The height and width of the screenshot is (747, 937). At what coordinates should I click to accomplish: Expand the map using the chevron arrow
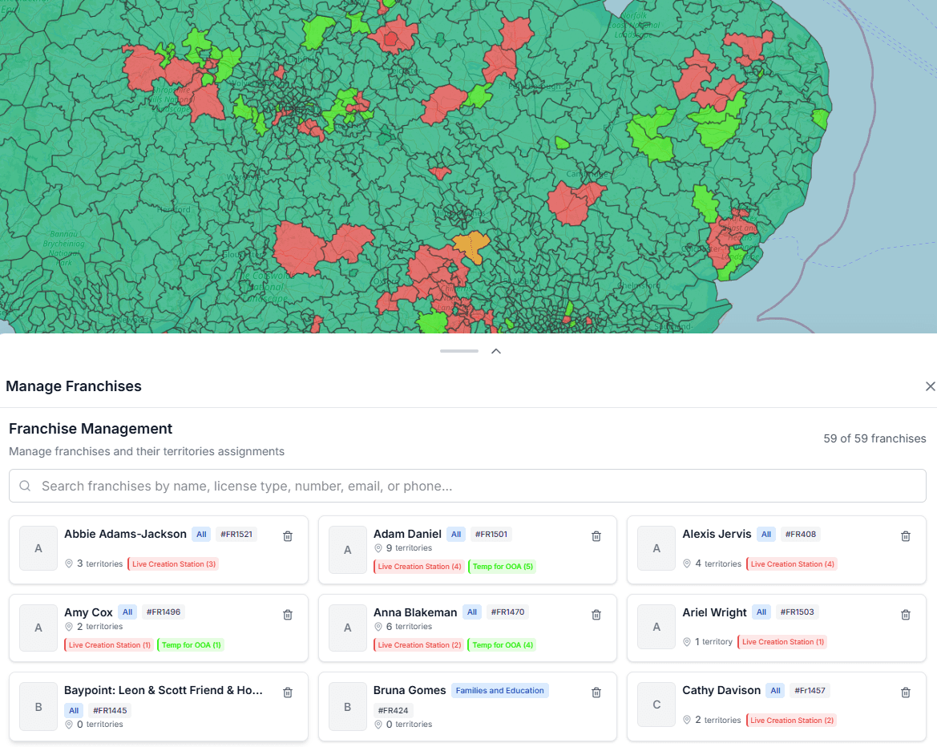pos(495,350)
